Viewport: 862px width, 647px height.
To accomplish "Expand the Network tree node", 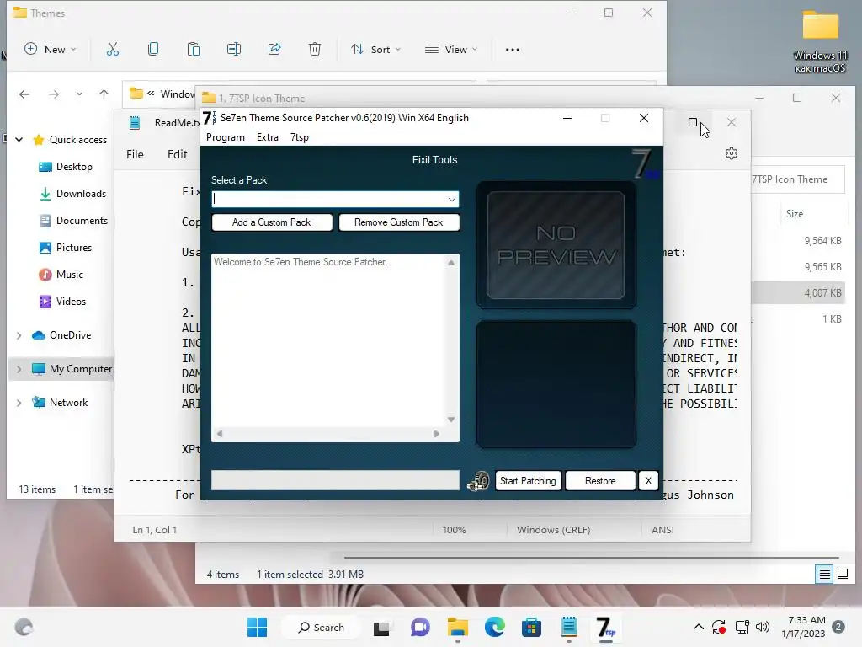I will (x=19, y=403).
